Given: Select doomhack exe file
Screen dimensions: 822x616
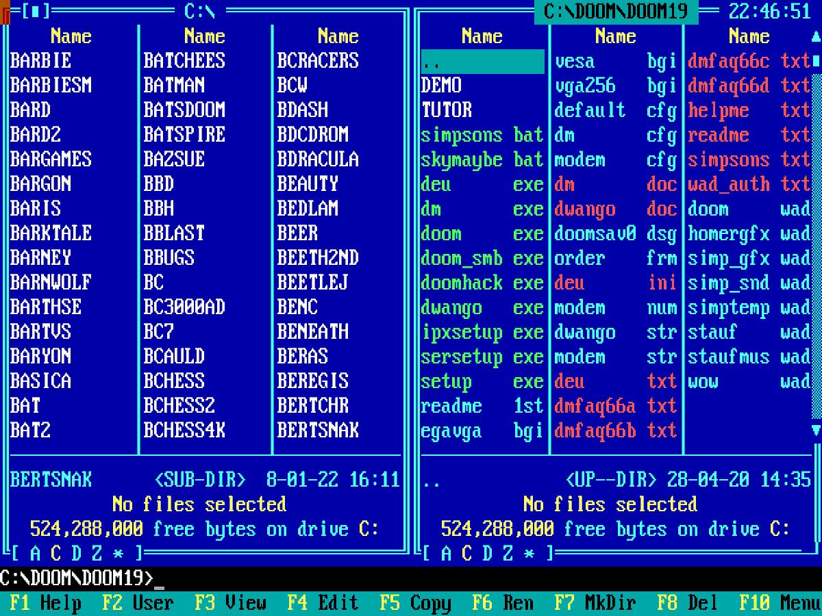Looking at the screenshot, I should click(x=483, y=283).
